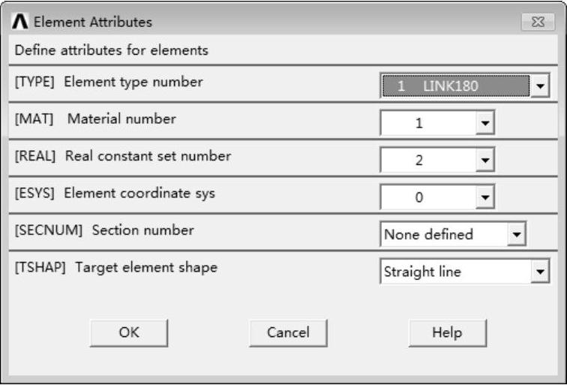Click the Section number dropdown arrow
The width and height of the screenshot is (567, 385).
(517, 234)
